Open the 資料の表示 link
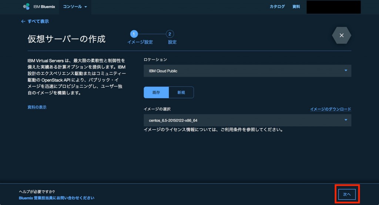Viewport: 379px width, 205px height. click(x=37, y=107)
